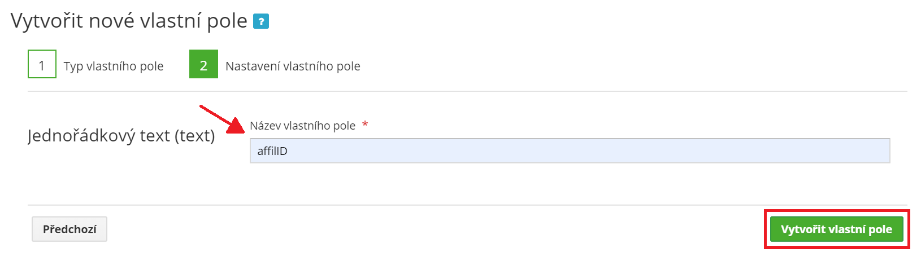Focus the 'Název vlastního pole' input field
This screenshot has height=262, width=921.
[570, 151]
